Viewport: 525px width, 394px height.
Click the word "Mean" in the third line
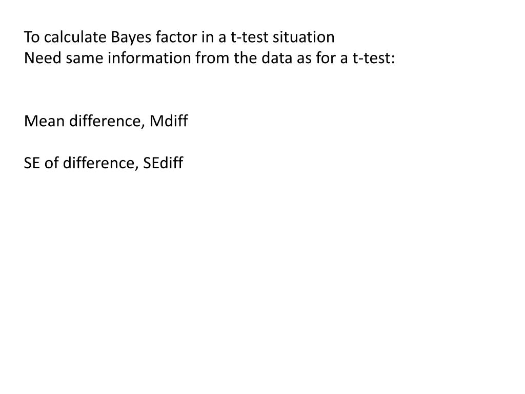[44, 121]
